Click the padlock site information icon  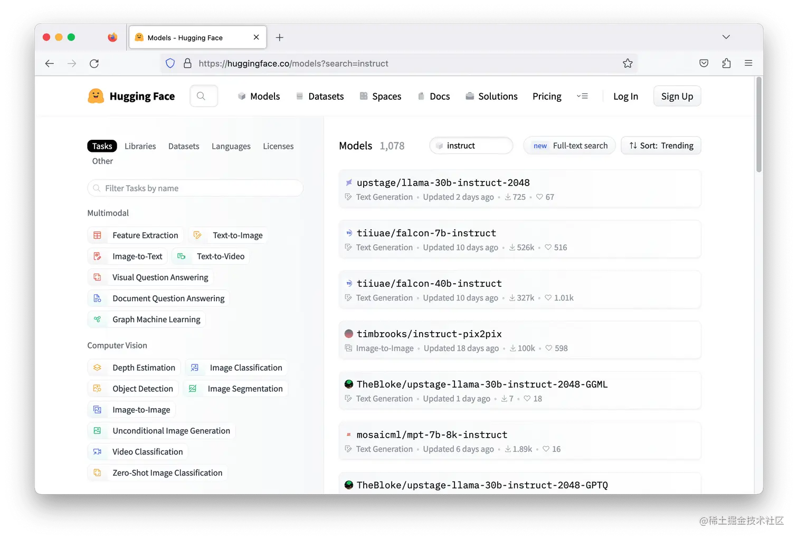click(187, 63)
